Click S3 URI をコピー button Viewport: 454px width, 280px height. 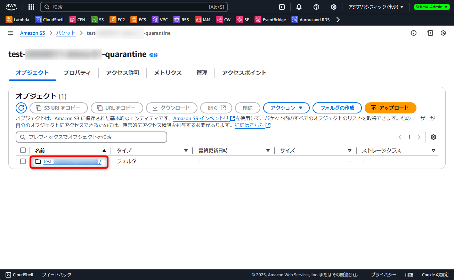[59, 108]
